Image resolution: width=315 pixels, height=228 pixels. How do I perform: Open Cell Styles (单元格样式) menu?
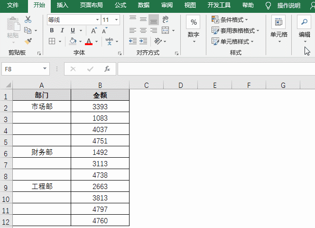232,41
